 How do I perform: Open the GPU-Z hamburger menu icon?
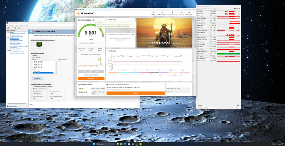tap(239, 9)
